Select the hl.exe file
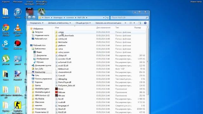Viewport: 203px width, 114px height. click(x=61, y=89)
